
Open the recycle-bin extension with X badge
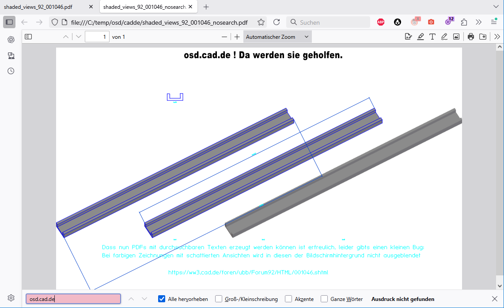[415, 22]
